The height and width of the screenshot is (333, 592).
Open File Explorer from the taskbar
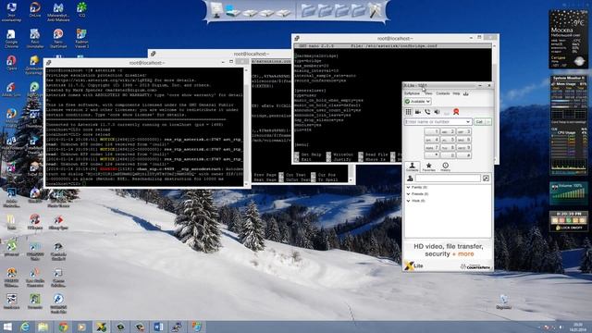(43, 327)
